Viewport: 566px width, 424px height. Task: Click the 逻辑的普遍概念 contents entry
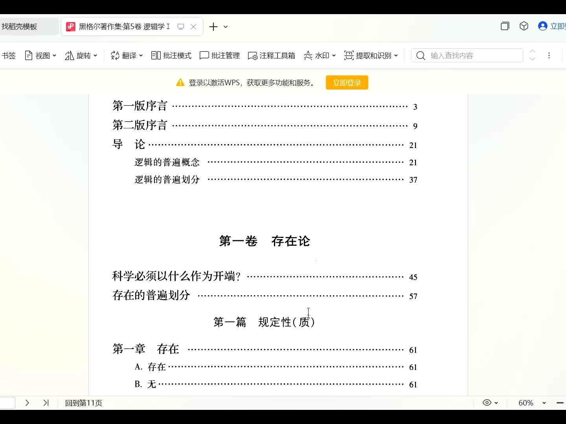(x=276, y=162)
